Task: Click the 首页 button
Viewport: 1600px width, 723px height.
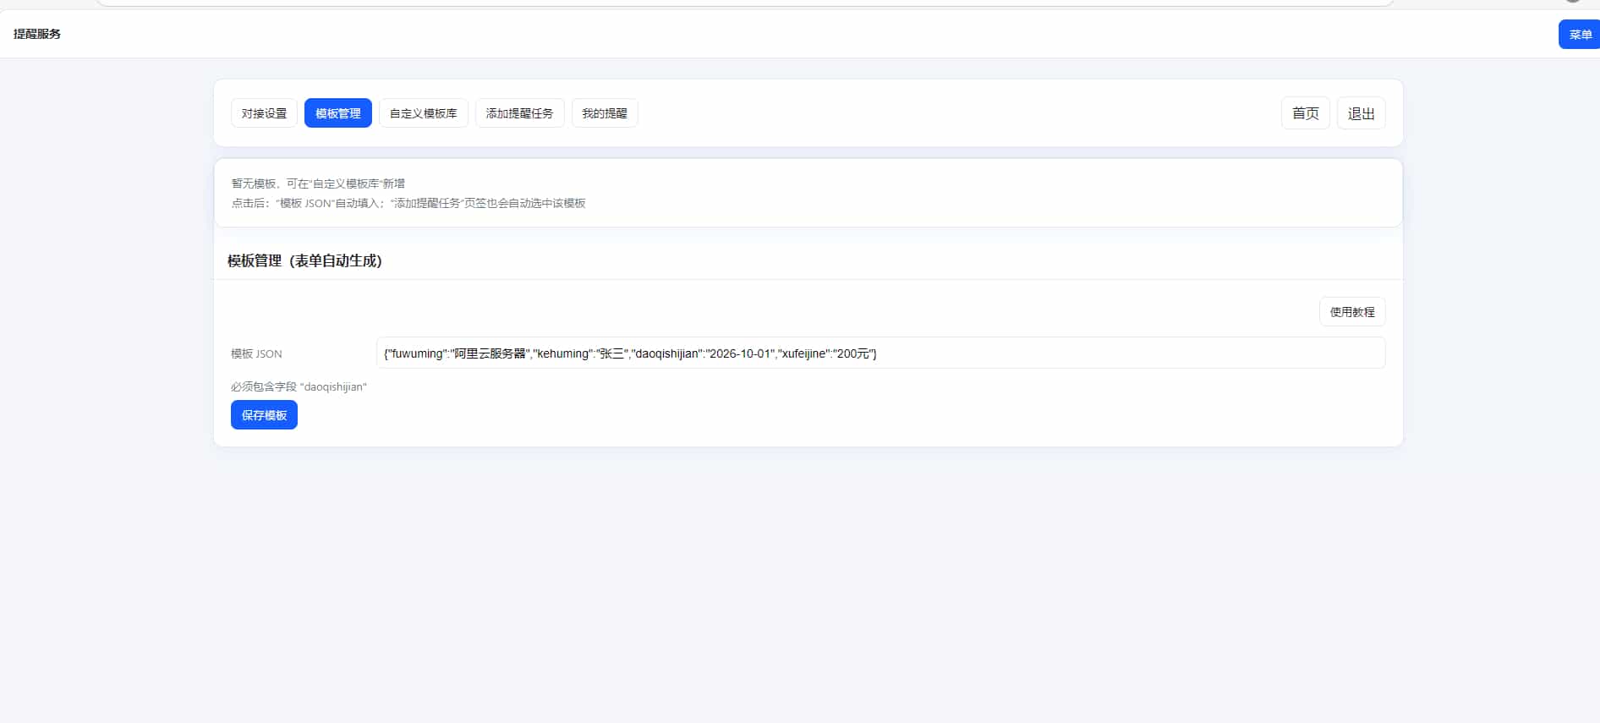Action: click(x=1305, y=113)
